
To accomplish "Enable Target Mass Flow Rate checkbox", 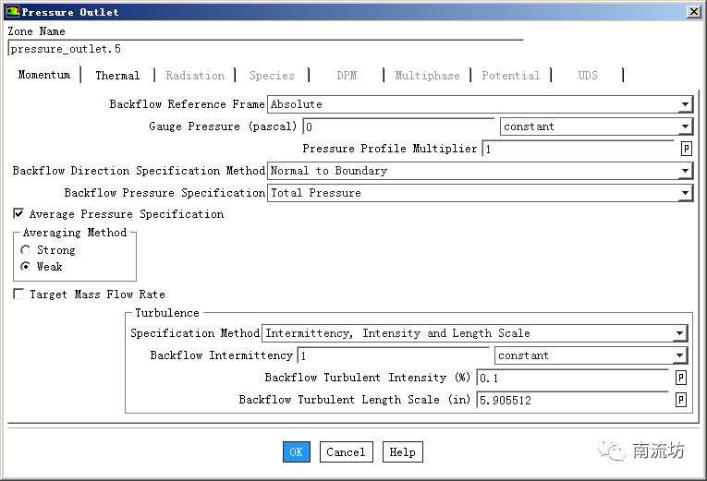I will click(x=18, y=295).
